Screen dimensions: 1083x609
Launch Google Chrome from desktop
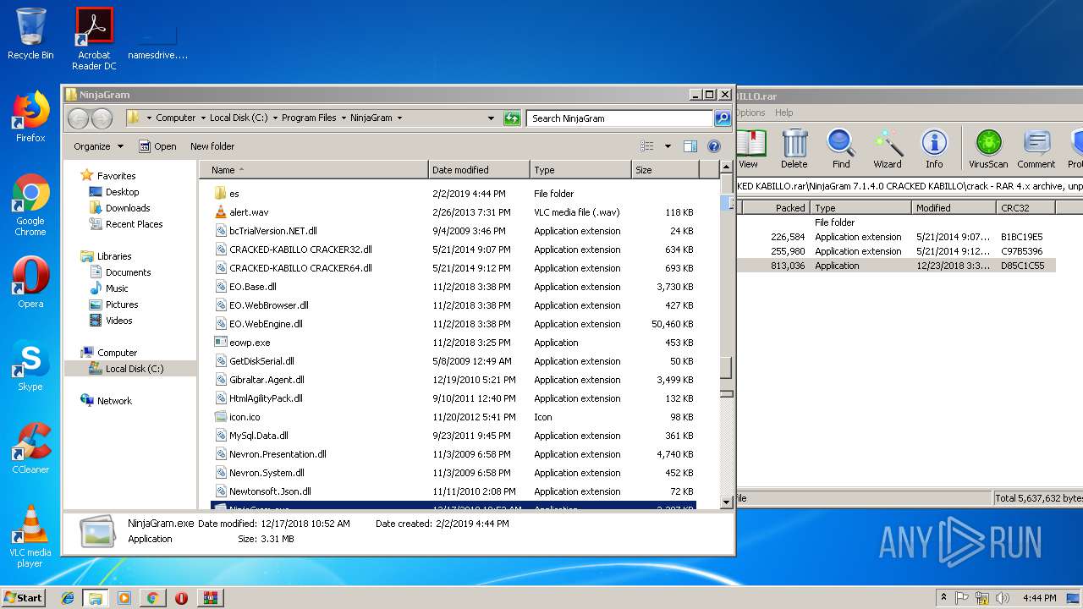click(30, 206)
